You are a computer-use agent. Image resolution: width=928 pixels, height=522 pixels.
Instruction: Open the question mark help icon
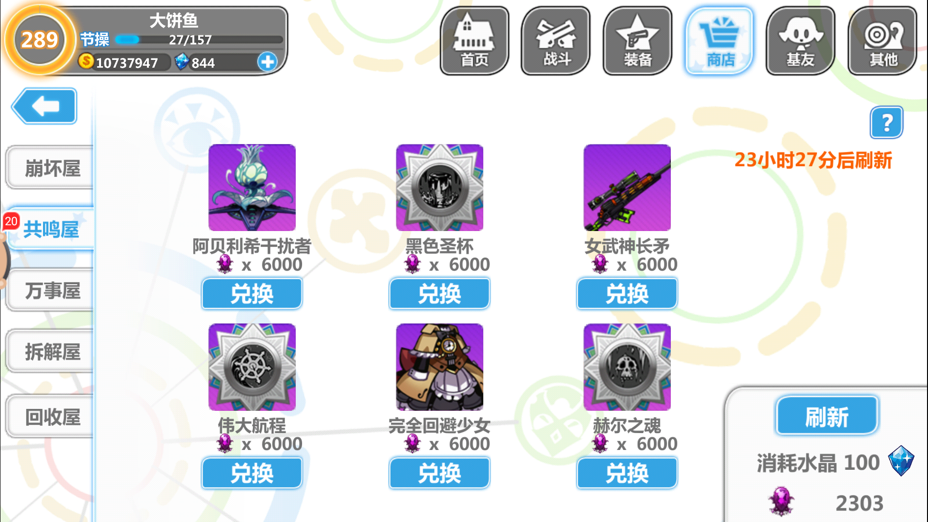(886, 122)
